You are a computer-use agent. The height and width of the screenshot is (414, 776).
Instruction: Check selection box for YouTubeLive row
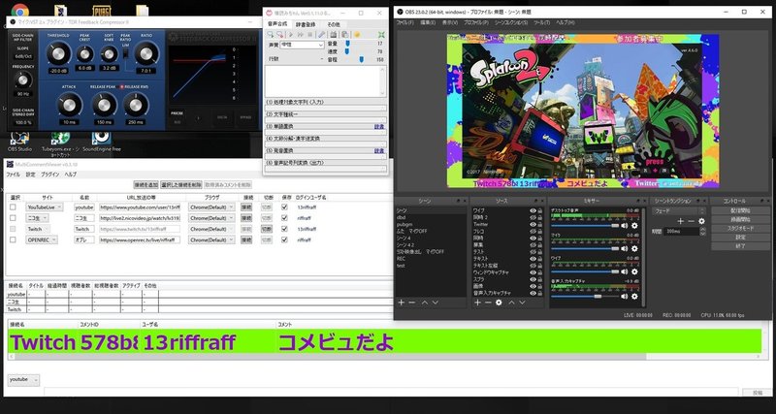(13, 207)
